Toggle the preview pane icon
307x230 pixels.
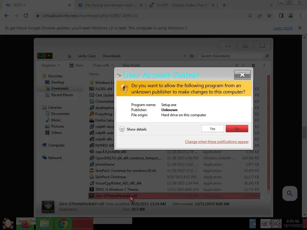point(253,65)
